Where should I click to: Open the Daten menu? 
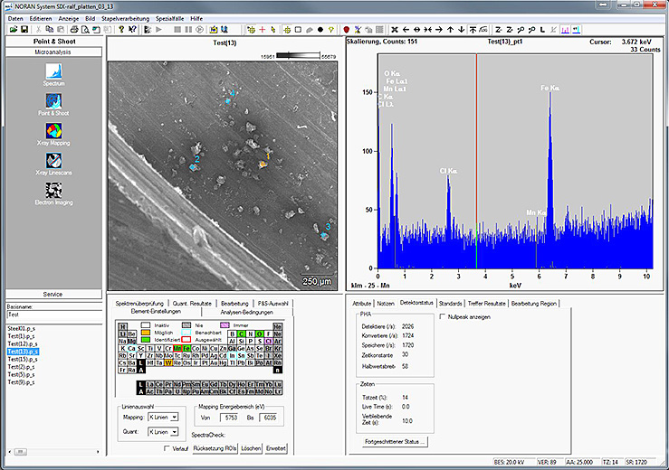pos(15,19)
